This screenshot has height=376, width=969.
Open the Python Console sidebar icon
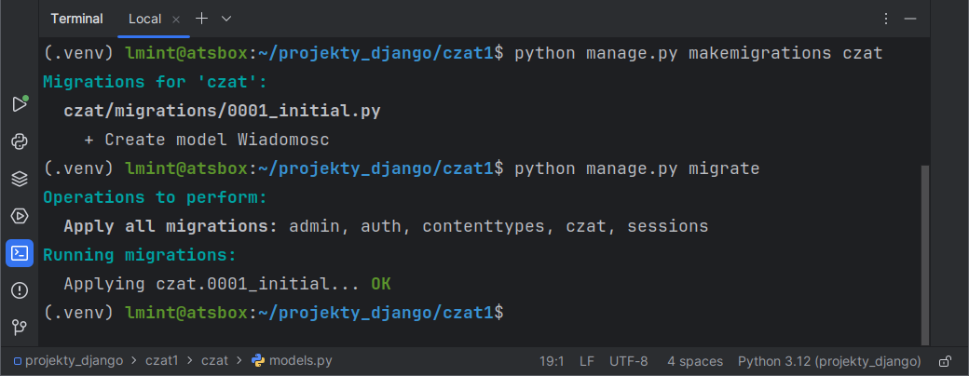(x=20, y=142)
